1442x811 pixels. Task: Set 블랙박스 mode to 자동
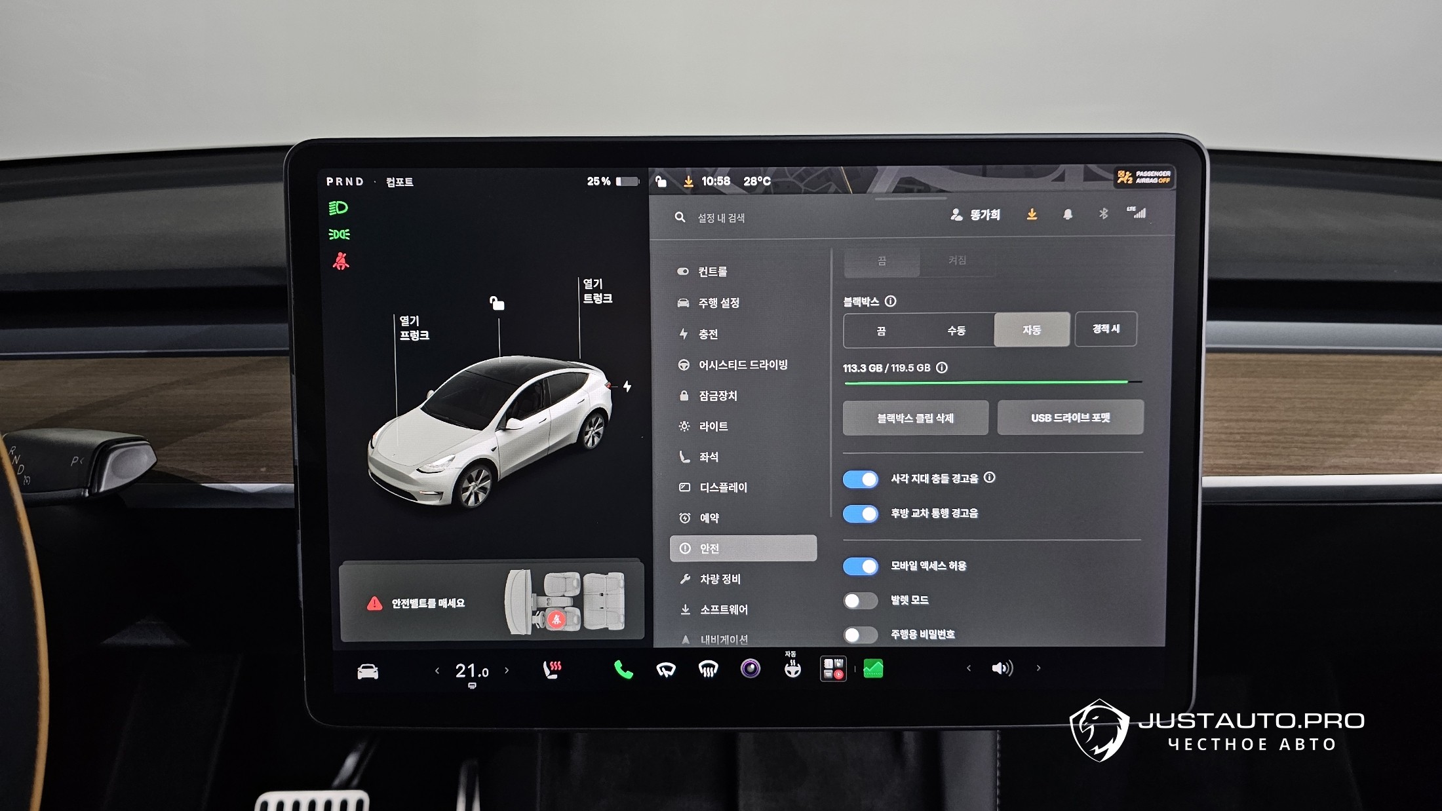(1032, 330)
